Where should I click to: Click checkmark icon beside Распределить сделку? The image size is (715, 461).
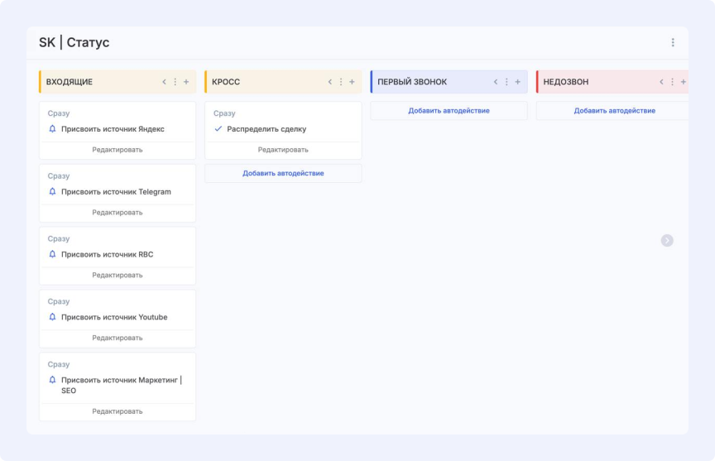tap(218, 129)
